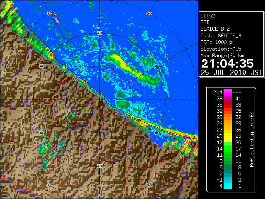Screen dimensions: 265x199
Task: Pick the bright green 14 to 17 dBZ swatch
Action: (x=228, y=148)
